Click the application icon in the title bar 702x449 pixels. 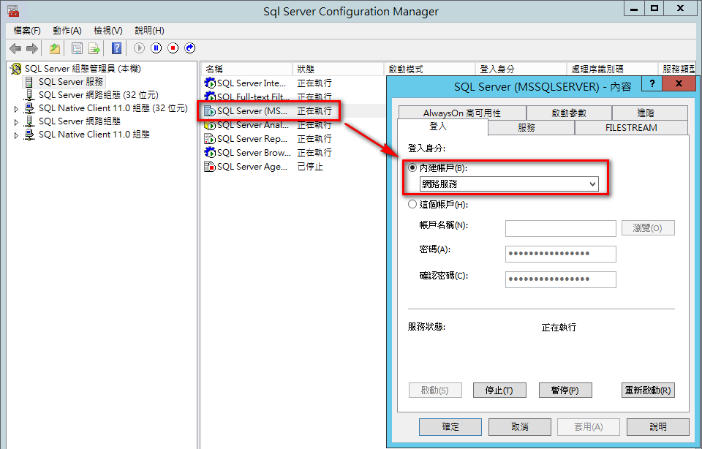coord(13,11)
